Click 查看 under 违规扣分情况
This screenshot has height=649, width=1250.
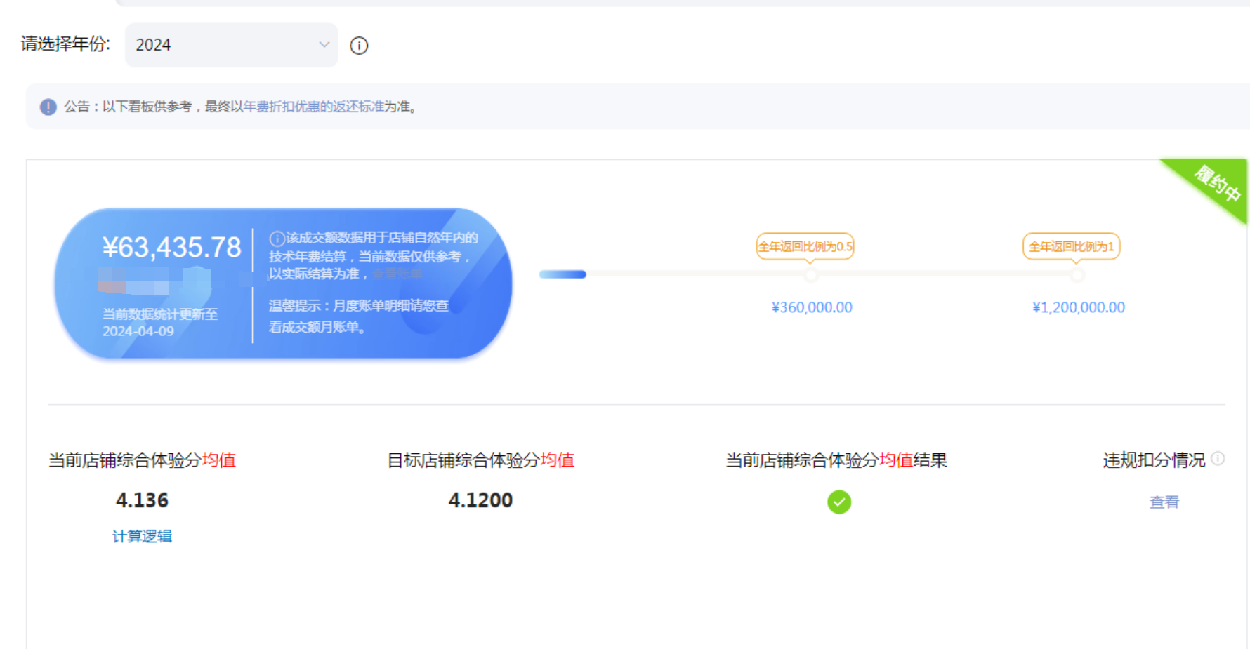coord(1164,502)
